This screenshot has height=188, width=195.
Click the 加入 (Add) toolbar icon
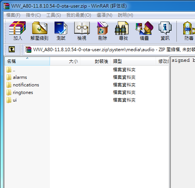pos(17,31)
